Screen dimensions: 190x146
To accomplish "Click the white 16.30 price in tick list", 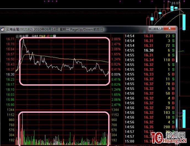I will (149, 50).
